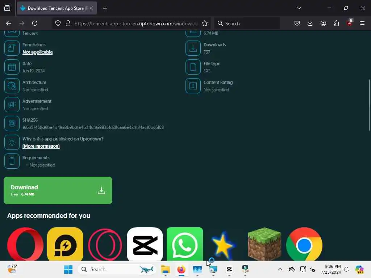This screenshot has width=371, height=278.
Task: Close the Download Tencent App Store tab
Action: pyautogui.click(x=91, y=8)
